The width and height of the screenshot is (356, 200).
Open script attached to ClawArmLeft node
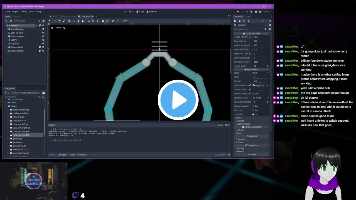40,47
